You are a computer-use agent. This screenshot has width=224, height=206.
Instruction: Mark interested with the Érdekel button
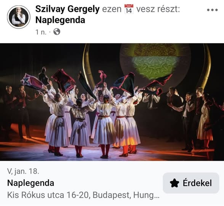click(191, 183)
